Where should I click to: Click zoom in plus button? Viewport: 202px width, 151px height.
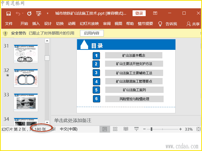[x=181, y=129]
